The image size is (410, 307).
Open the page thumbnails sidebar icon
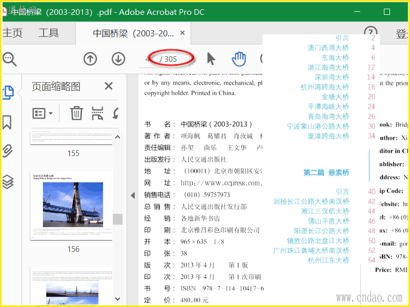click(8, 93)
